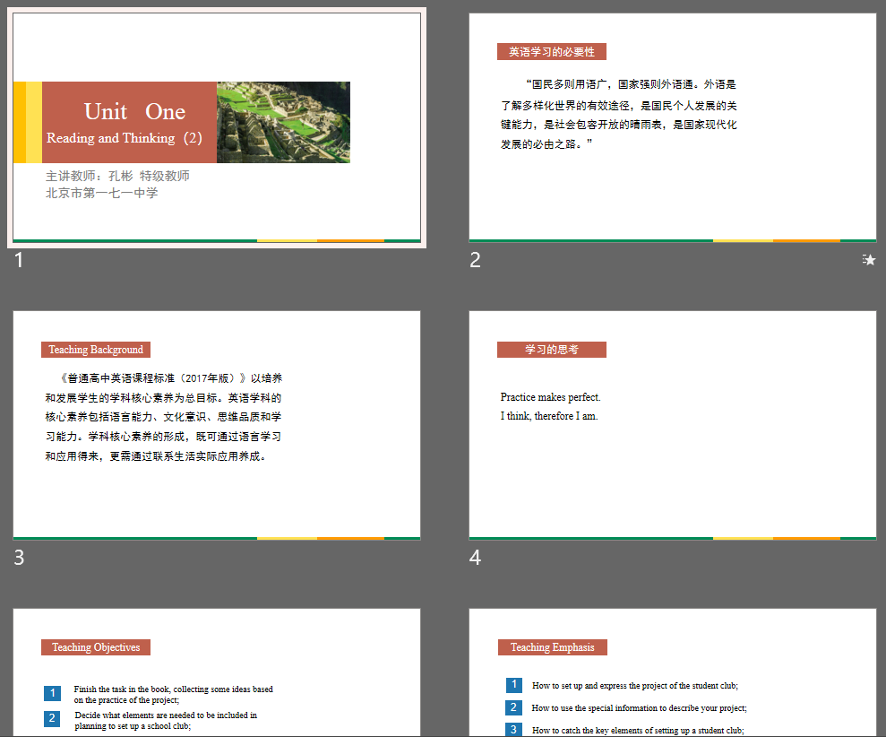Click the 主讲教师 presenter line on slide 1
Image resolution: width=886 pixels, height=737 pixels.
pos(117,176)
